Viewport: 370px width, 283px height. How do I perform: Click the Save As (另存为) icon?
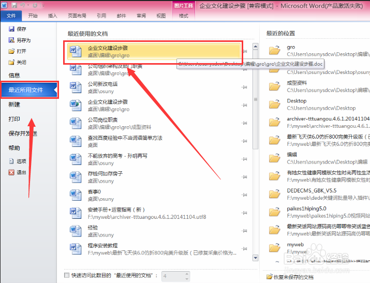coord(11,40)
